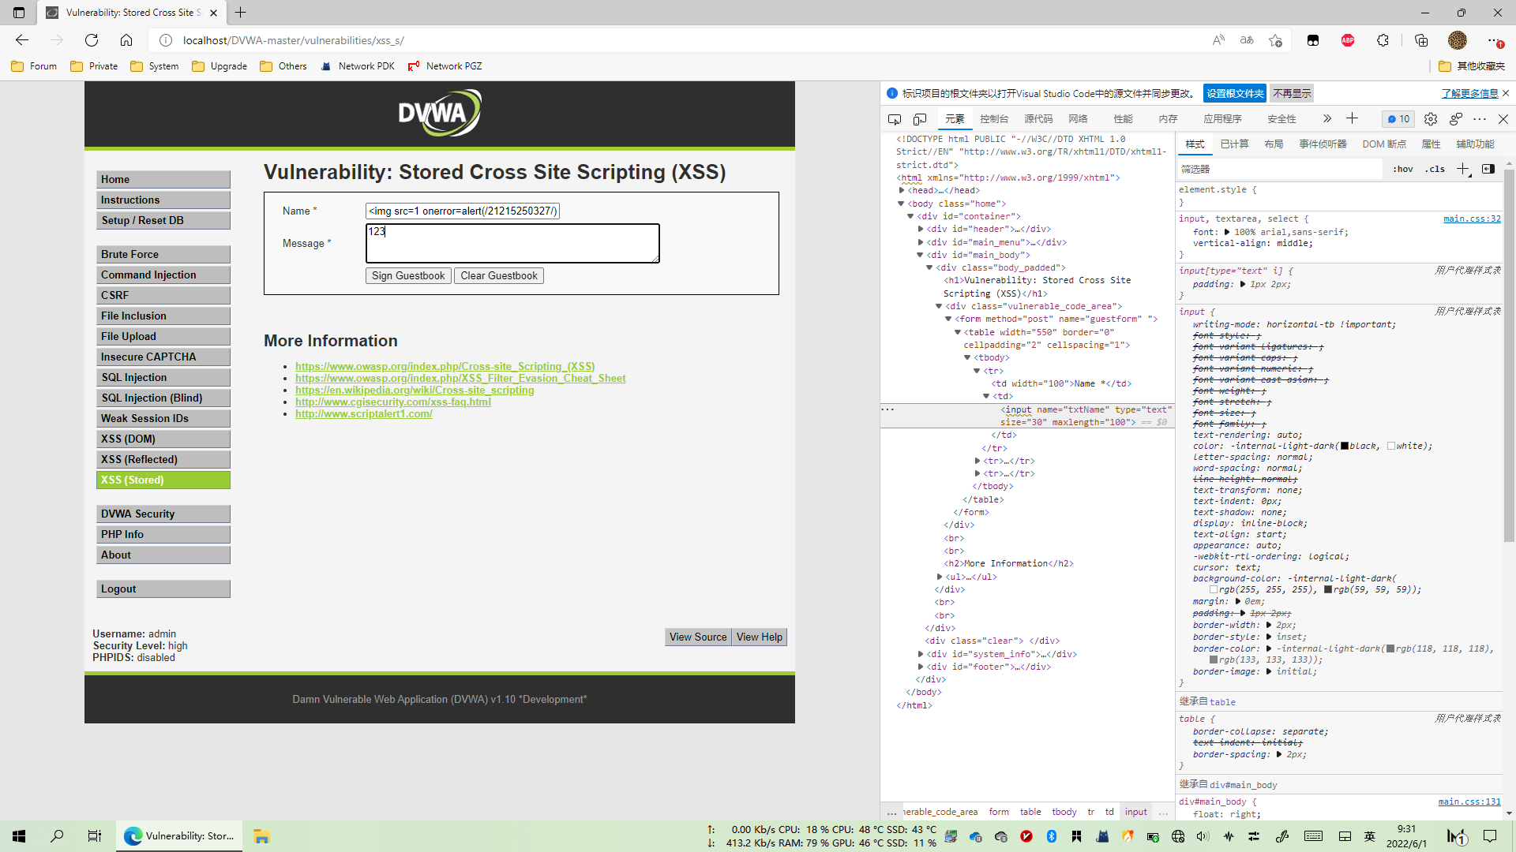Image resolution: width=1516 pixels, height=852 pixels.
Task: Click into the Name text input field
Action: (x=463, y=211)
